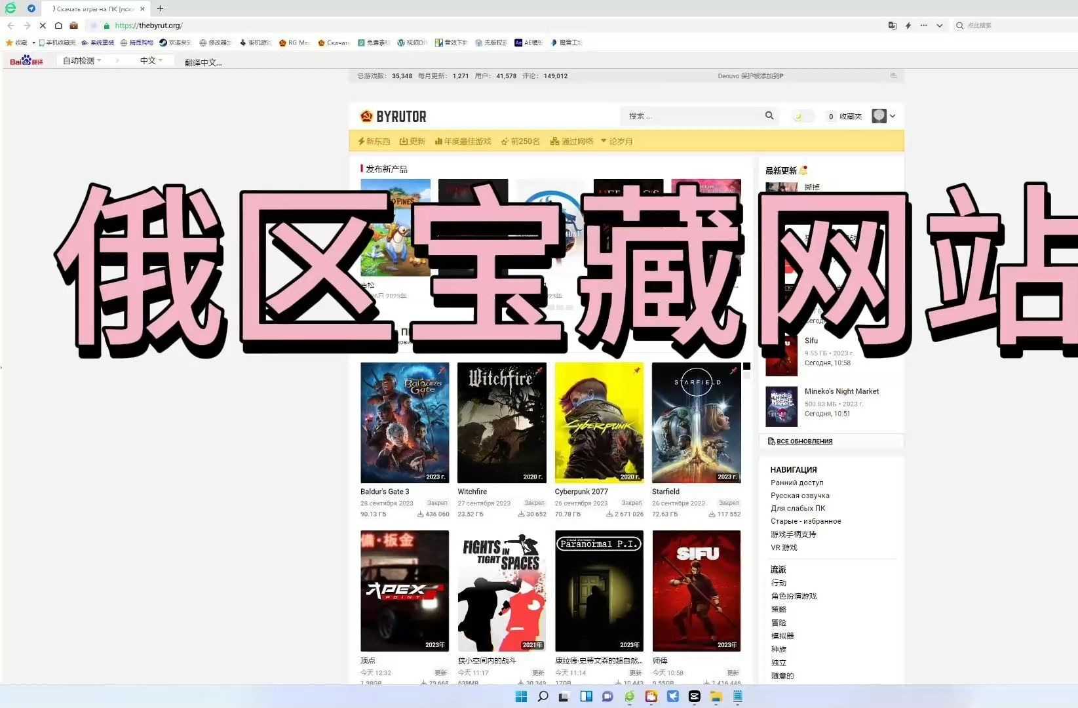Open the Windows Start menu
The image size is (1078, 708).
tap(521, 696)
